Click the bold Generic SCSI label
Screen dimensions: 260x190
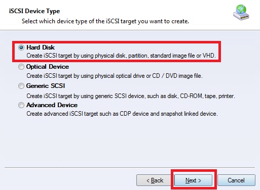pyautogui.click(x=46, y=86)
